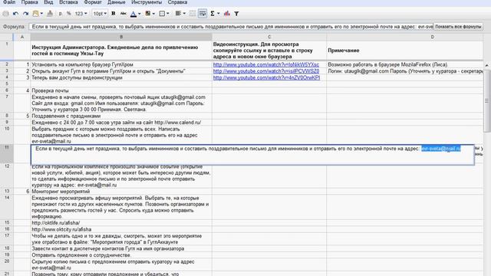The width and height of the screenshot is (491, 276).
Task: Click the note about MozilaFirefox in column D
Action: [x=405, y=64]
